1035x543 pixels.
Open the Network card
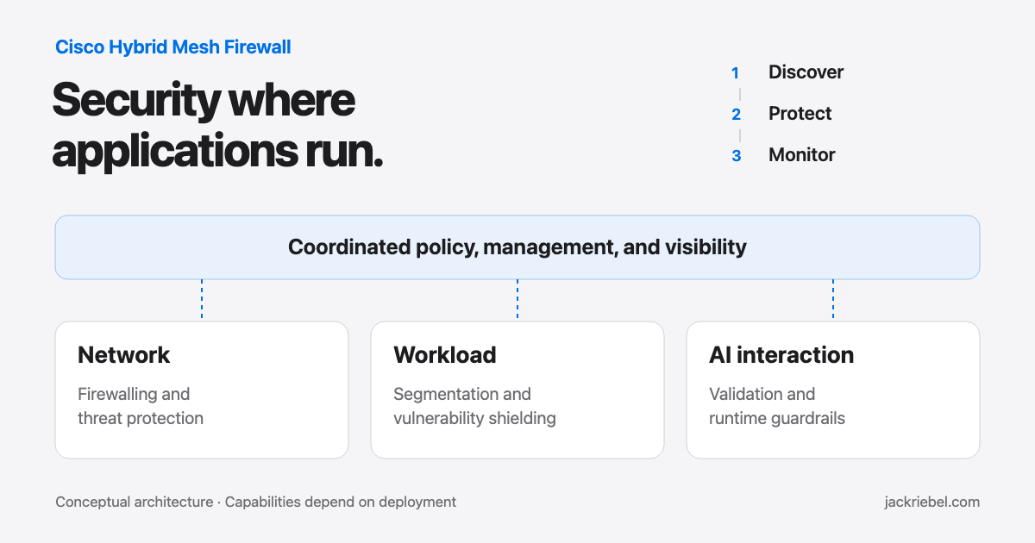tap(202, 390)
